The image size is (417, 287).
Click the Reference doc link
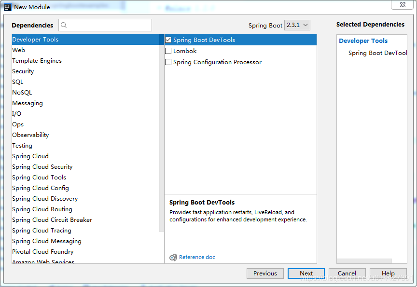197,257
